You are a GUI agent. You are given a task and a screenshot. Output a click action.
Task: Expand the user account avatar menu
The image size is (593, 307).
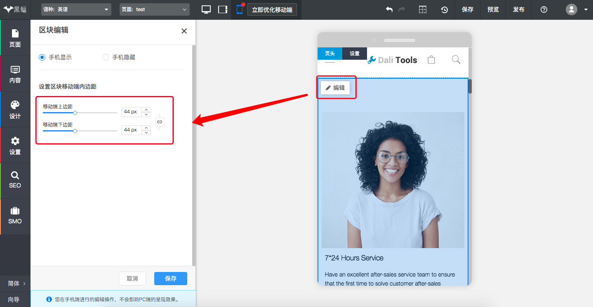[576, 9]
